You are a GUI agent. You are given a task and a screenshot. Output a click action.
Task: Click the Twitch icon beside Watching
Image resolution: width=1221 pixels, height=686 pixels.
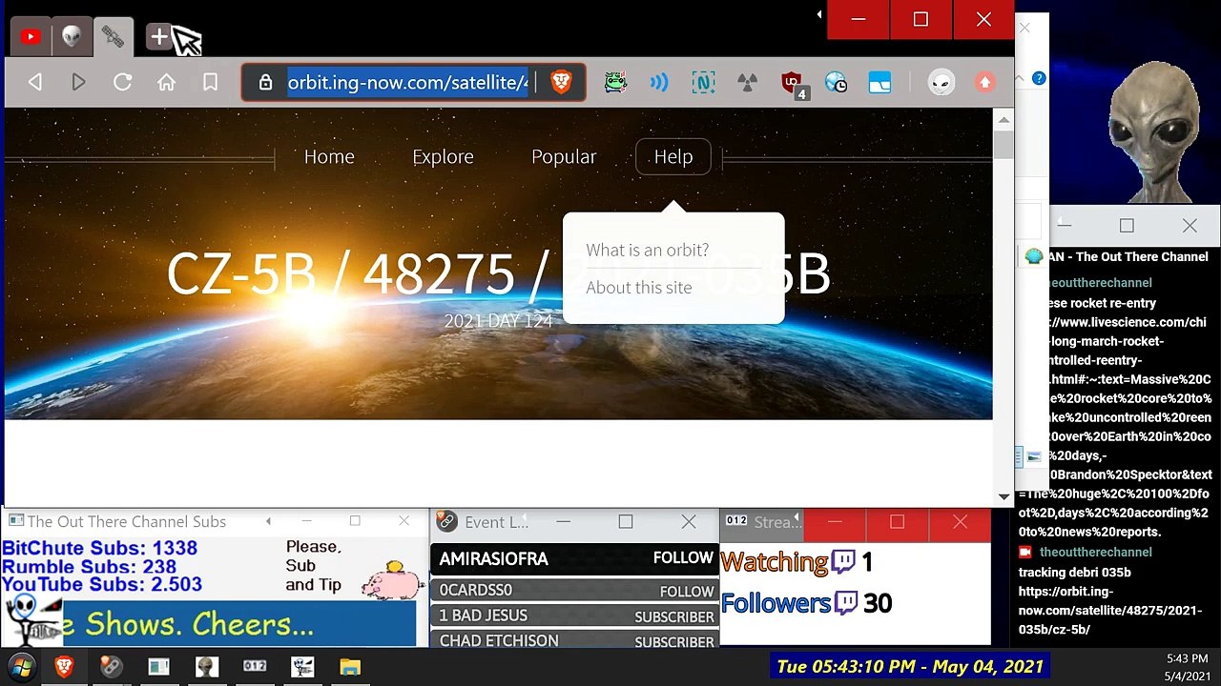tap(843, 562)
